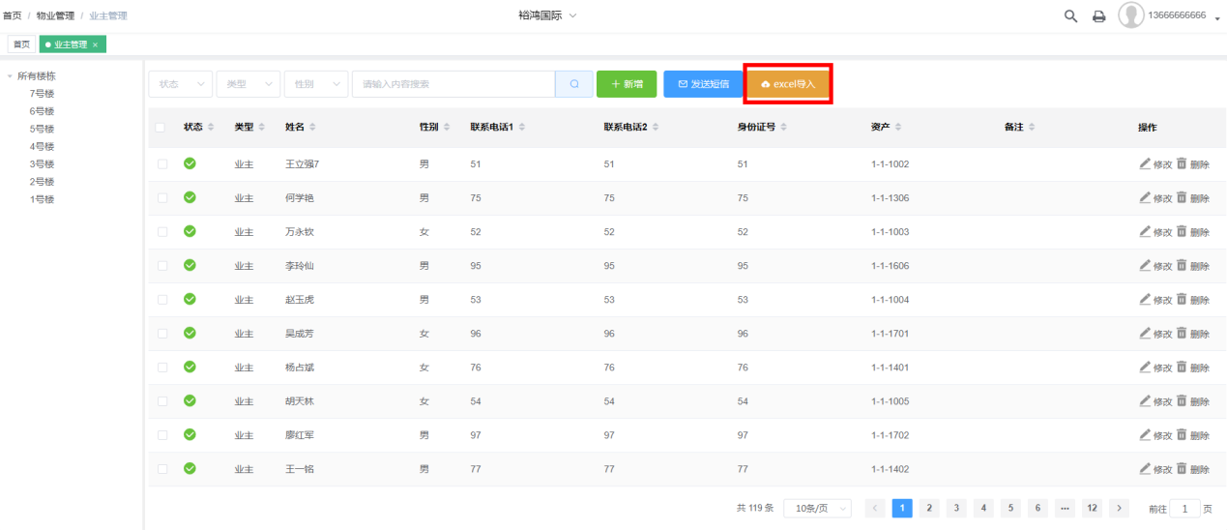Open the 10条/页 page size dropdown
This screenshot has width=1227, height=530.
(x=817, y=509)
